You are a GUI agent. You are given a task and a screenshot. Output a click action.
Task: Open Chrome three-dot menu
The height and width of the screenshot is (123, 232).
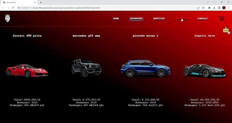(229, 8)
